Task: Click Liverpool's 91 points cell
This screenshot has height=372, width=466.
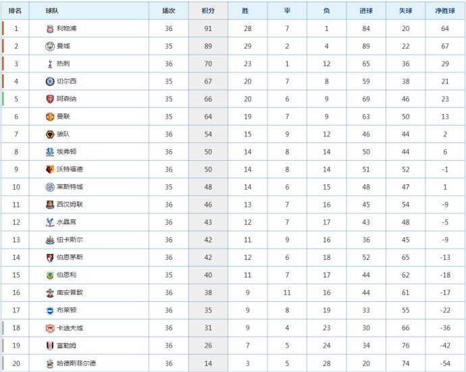Action: [x=208, y=29]
